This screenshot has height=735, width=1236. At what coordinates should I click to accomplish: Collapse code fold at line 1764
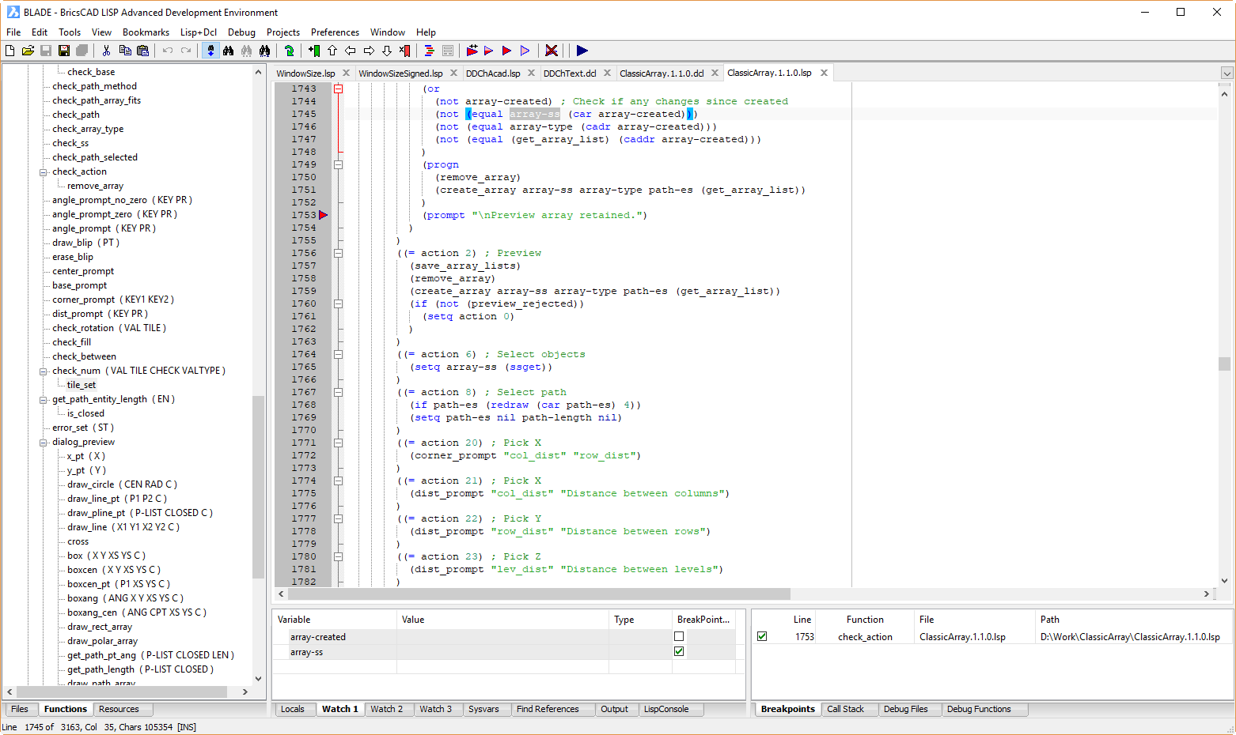[338, 354]
